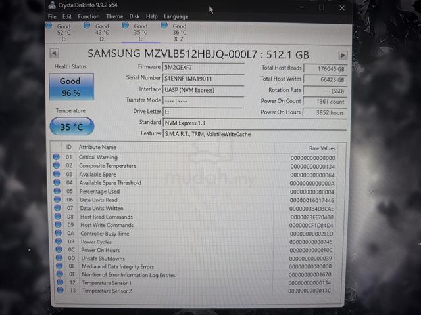Viewport: 421px width, 315px height.
Task: Click the Raw Values column header
Action: pos(322,148)
